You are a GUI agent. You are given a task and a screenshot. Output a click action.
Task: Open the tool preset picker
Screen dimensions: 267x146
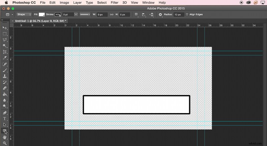[9, 15]
